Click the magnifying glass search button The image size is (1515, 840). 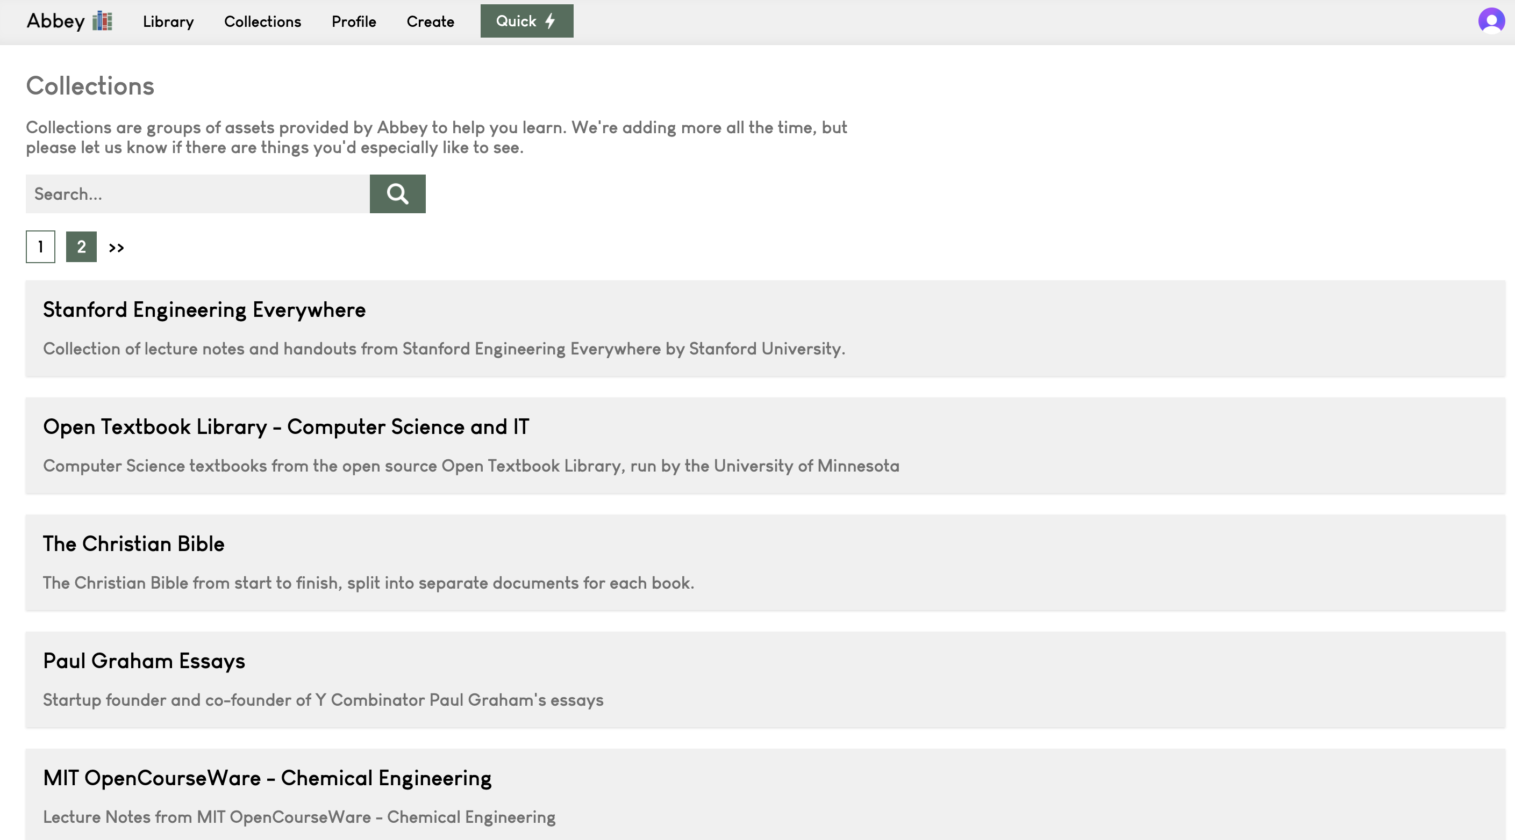pyautogui.click(x=397, y=194)
